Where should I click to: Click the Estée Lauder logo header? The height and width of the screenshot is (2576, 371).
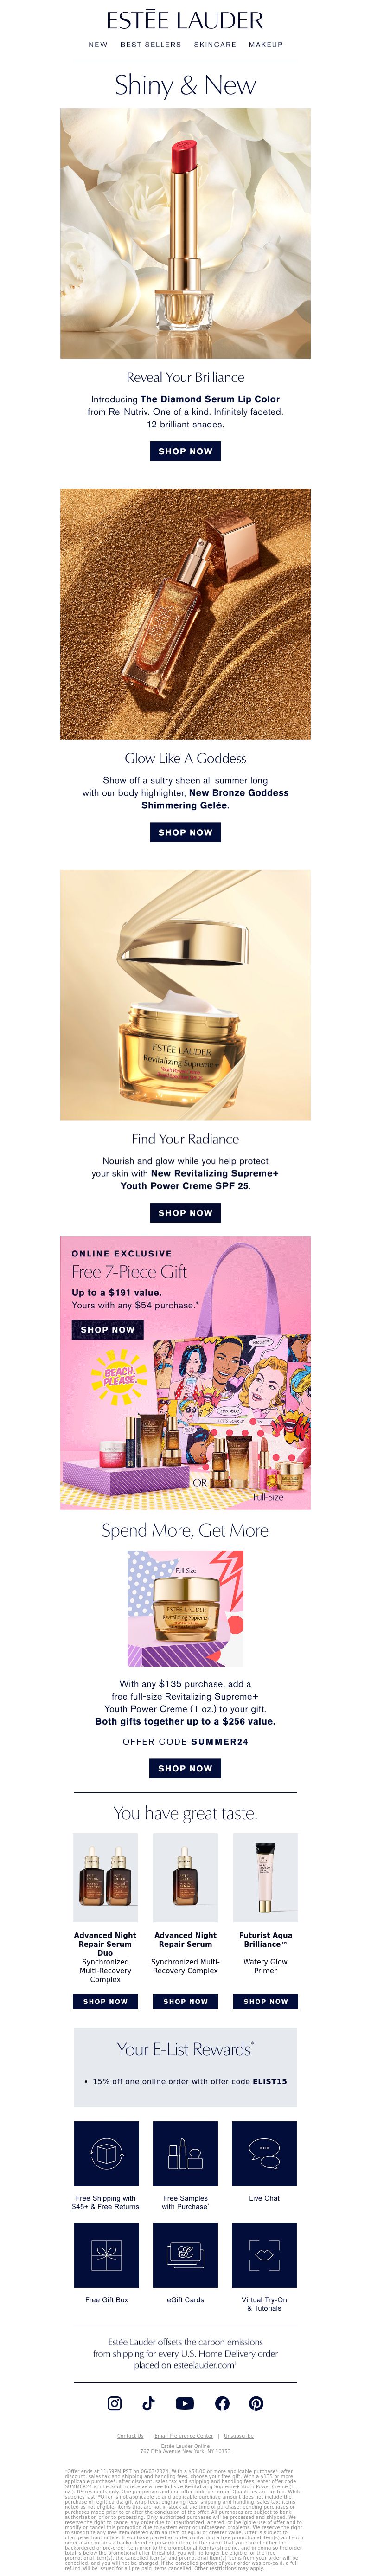(185, 20)
